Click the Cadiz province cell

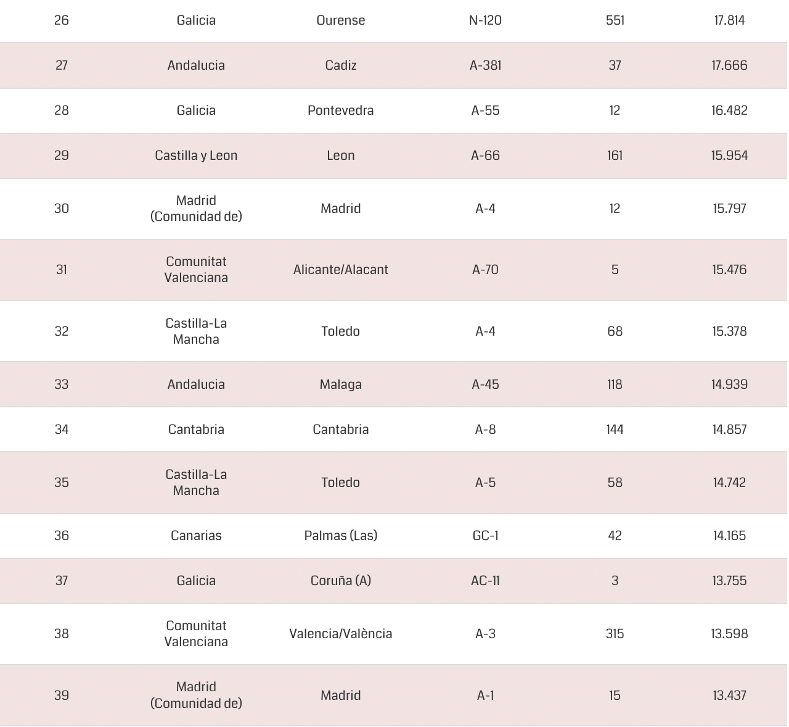click(x=340, y=65)
